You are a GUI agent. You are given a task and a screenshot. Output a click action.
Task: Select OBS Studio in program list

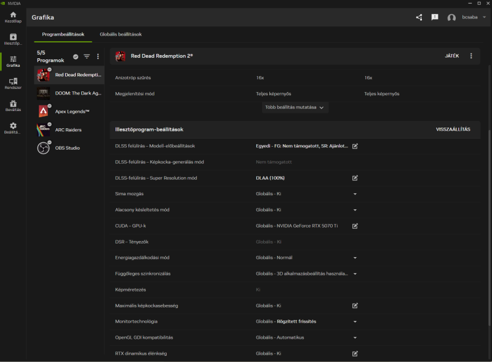click(69, 148)
